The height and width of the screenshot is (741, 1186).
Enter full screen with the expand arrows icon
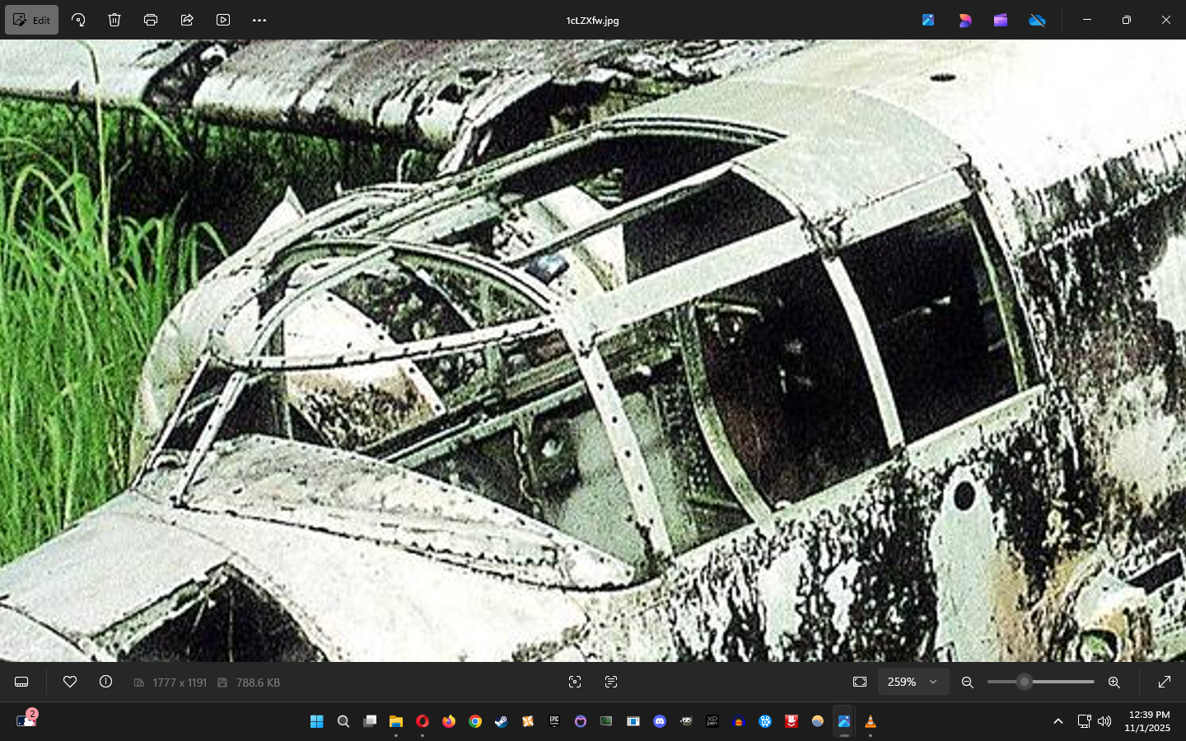pos(1165,682)
